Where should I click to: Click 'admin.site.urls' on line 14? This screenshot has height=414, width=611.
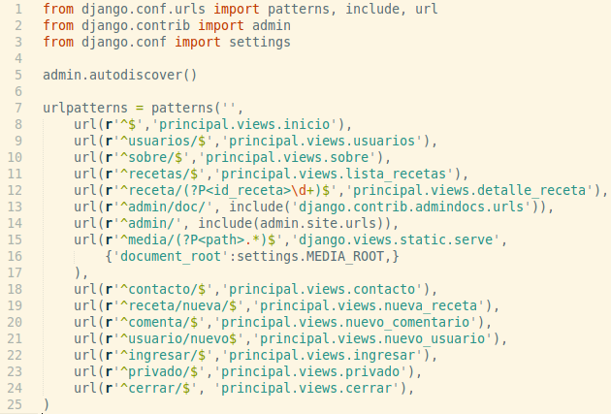(x=318, y=223)
